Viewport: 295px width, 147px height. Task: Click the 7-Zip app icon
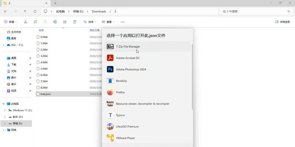(x=110, y=47)
